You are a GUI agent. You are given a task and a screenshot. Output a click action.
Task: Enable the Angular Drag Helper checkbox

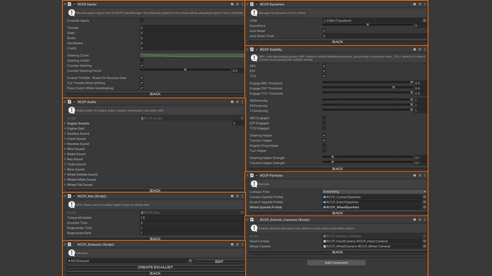point(324,146)
